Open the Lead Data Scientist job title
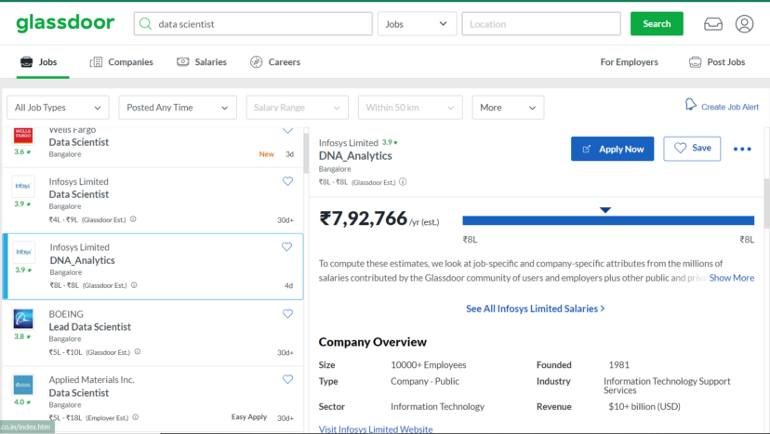The image size is (770, 434). (90, 327)
